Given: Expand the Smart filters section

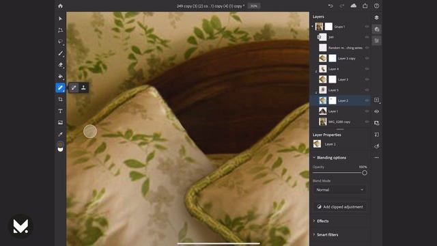Looking at the screenshot, I should pos(314,234).
